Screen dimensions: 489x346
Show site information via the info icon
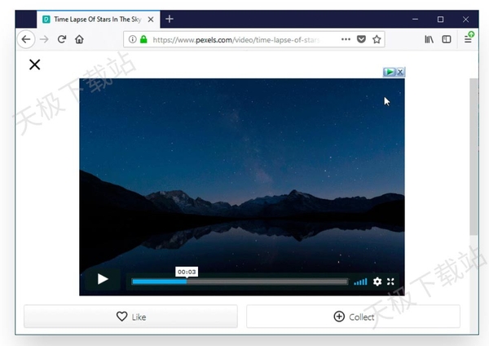pyautogui.click(x=133, y=39)
